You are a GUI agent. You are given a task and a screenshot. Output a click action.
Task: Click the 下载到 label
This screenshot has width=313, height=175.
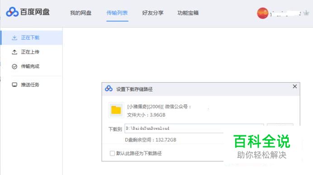(x=115, y=129)
